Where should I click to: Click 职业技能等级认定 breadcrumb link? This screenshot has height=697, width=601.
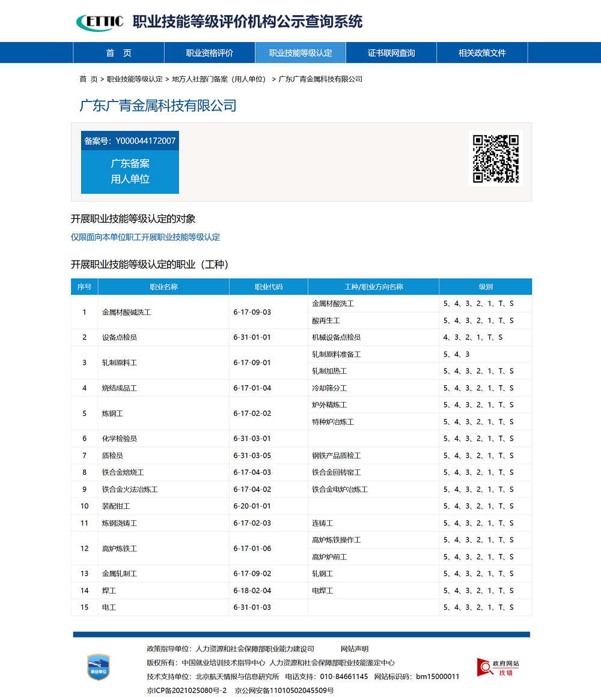135,79
